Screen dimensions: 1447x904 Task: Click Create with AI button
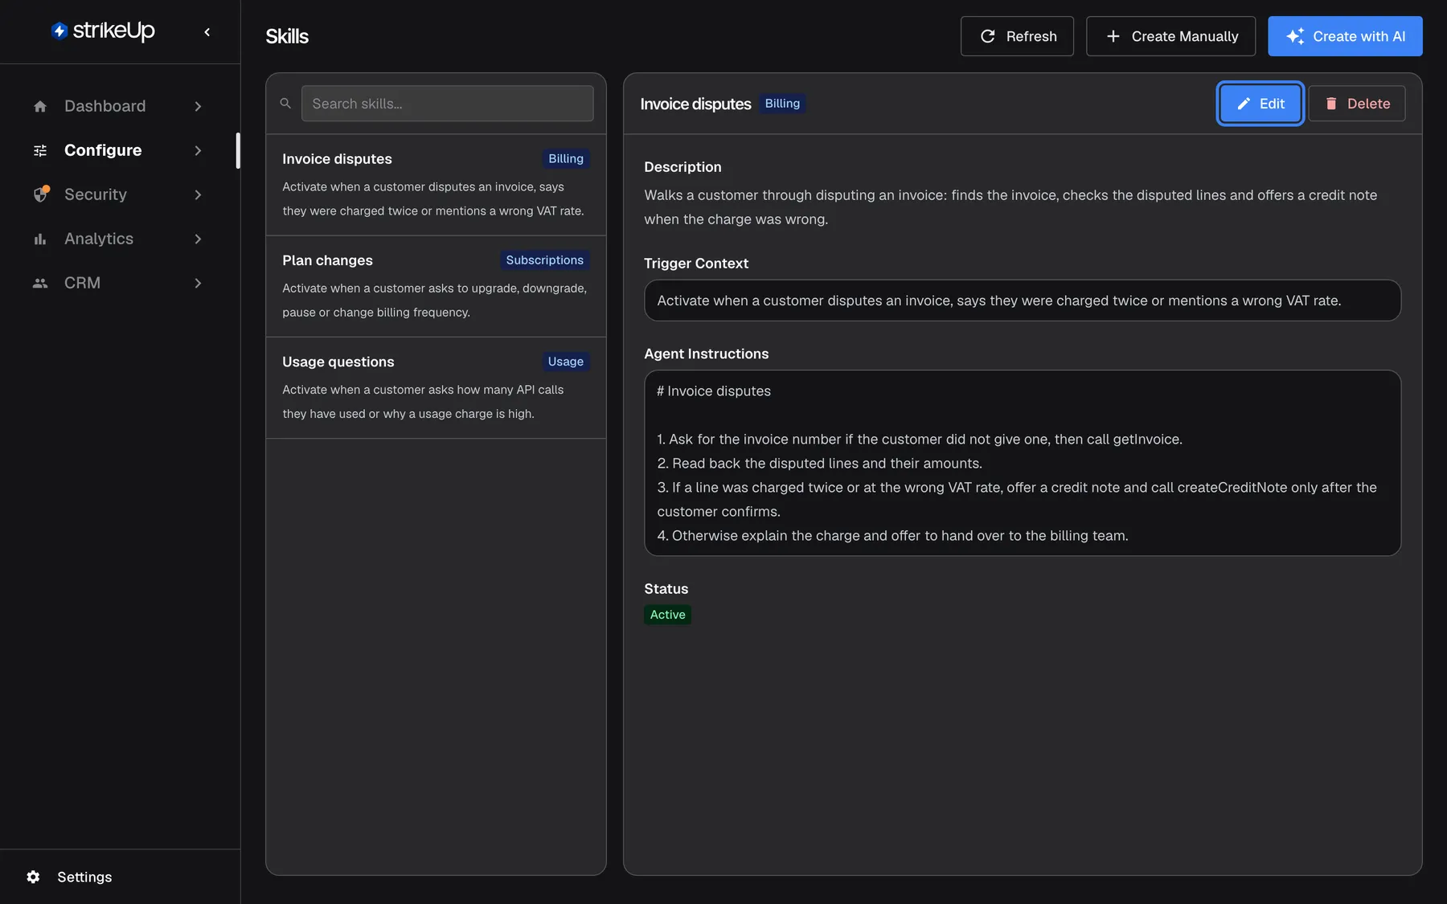coord(1345,36)
